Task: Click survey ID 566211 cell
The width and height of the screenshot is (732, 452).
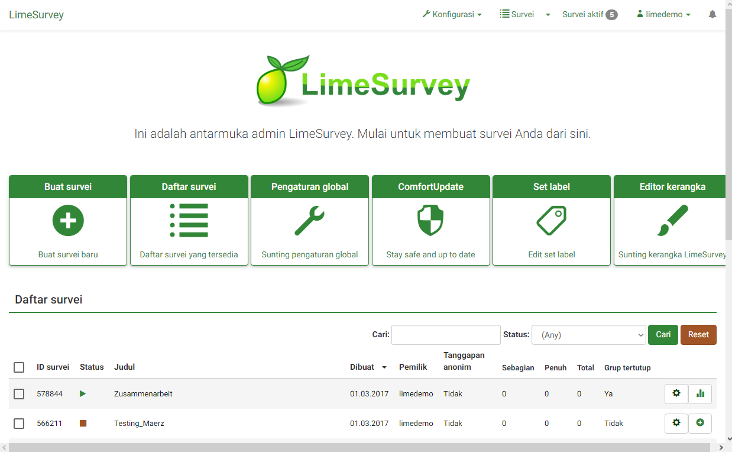Action: 50,423
